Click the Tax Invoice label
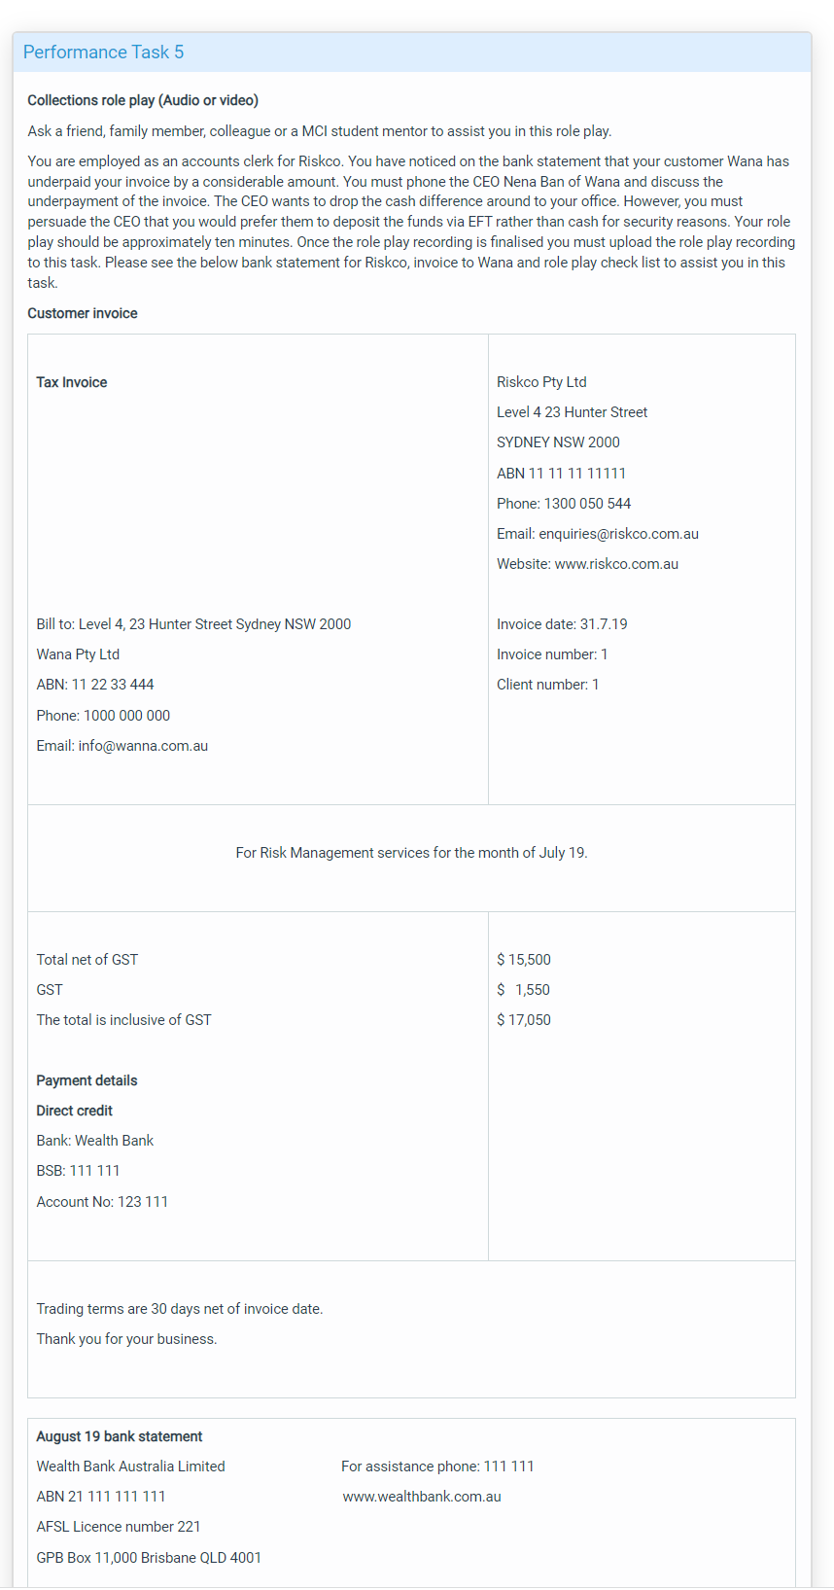Screen dimensions: 834x1590 [72, 382]
